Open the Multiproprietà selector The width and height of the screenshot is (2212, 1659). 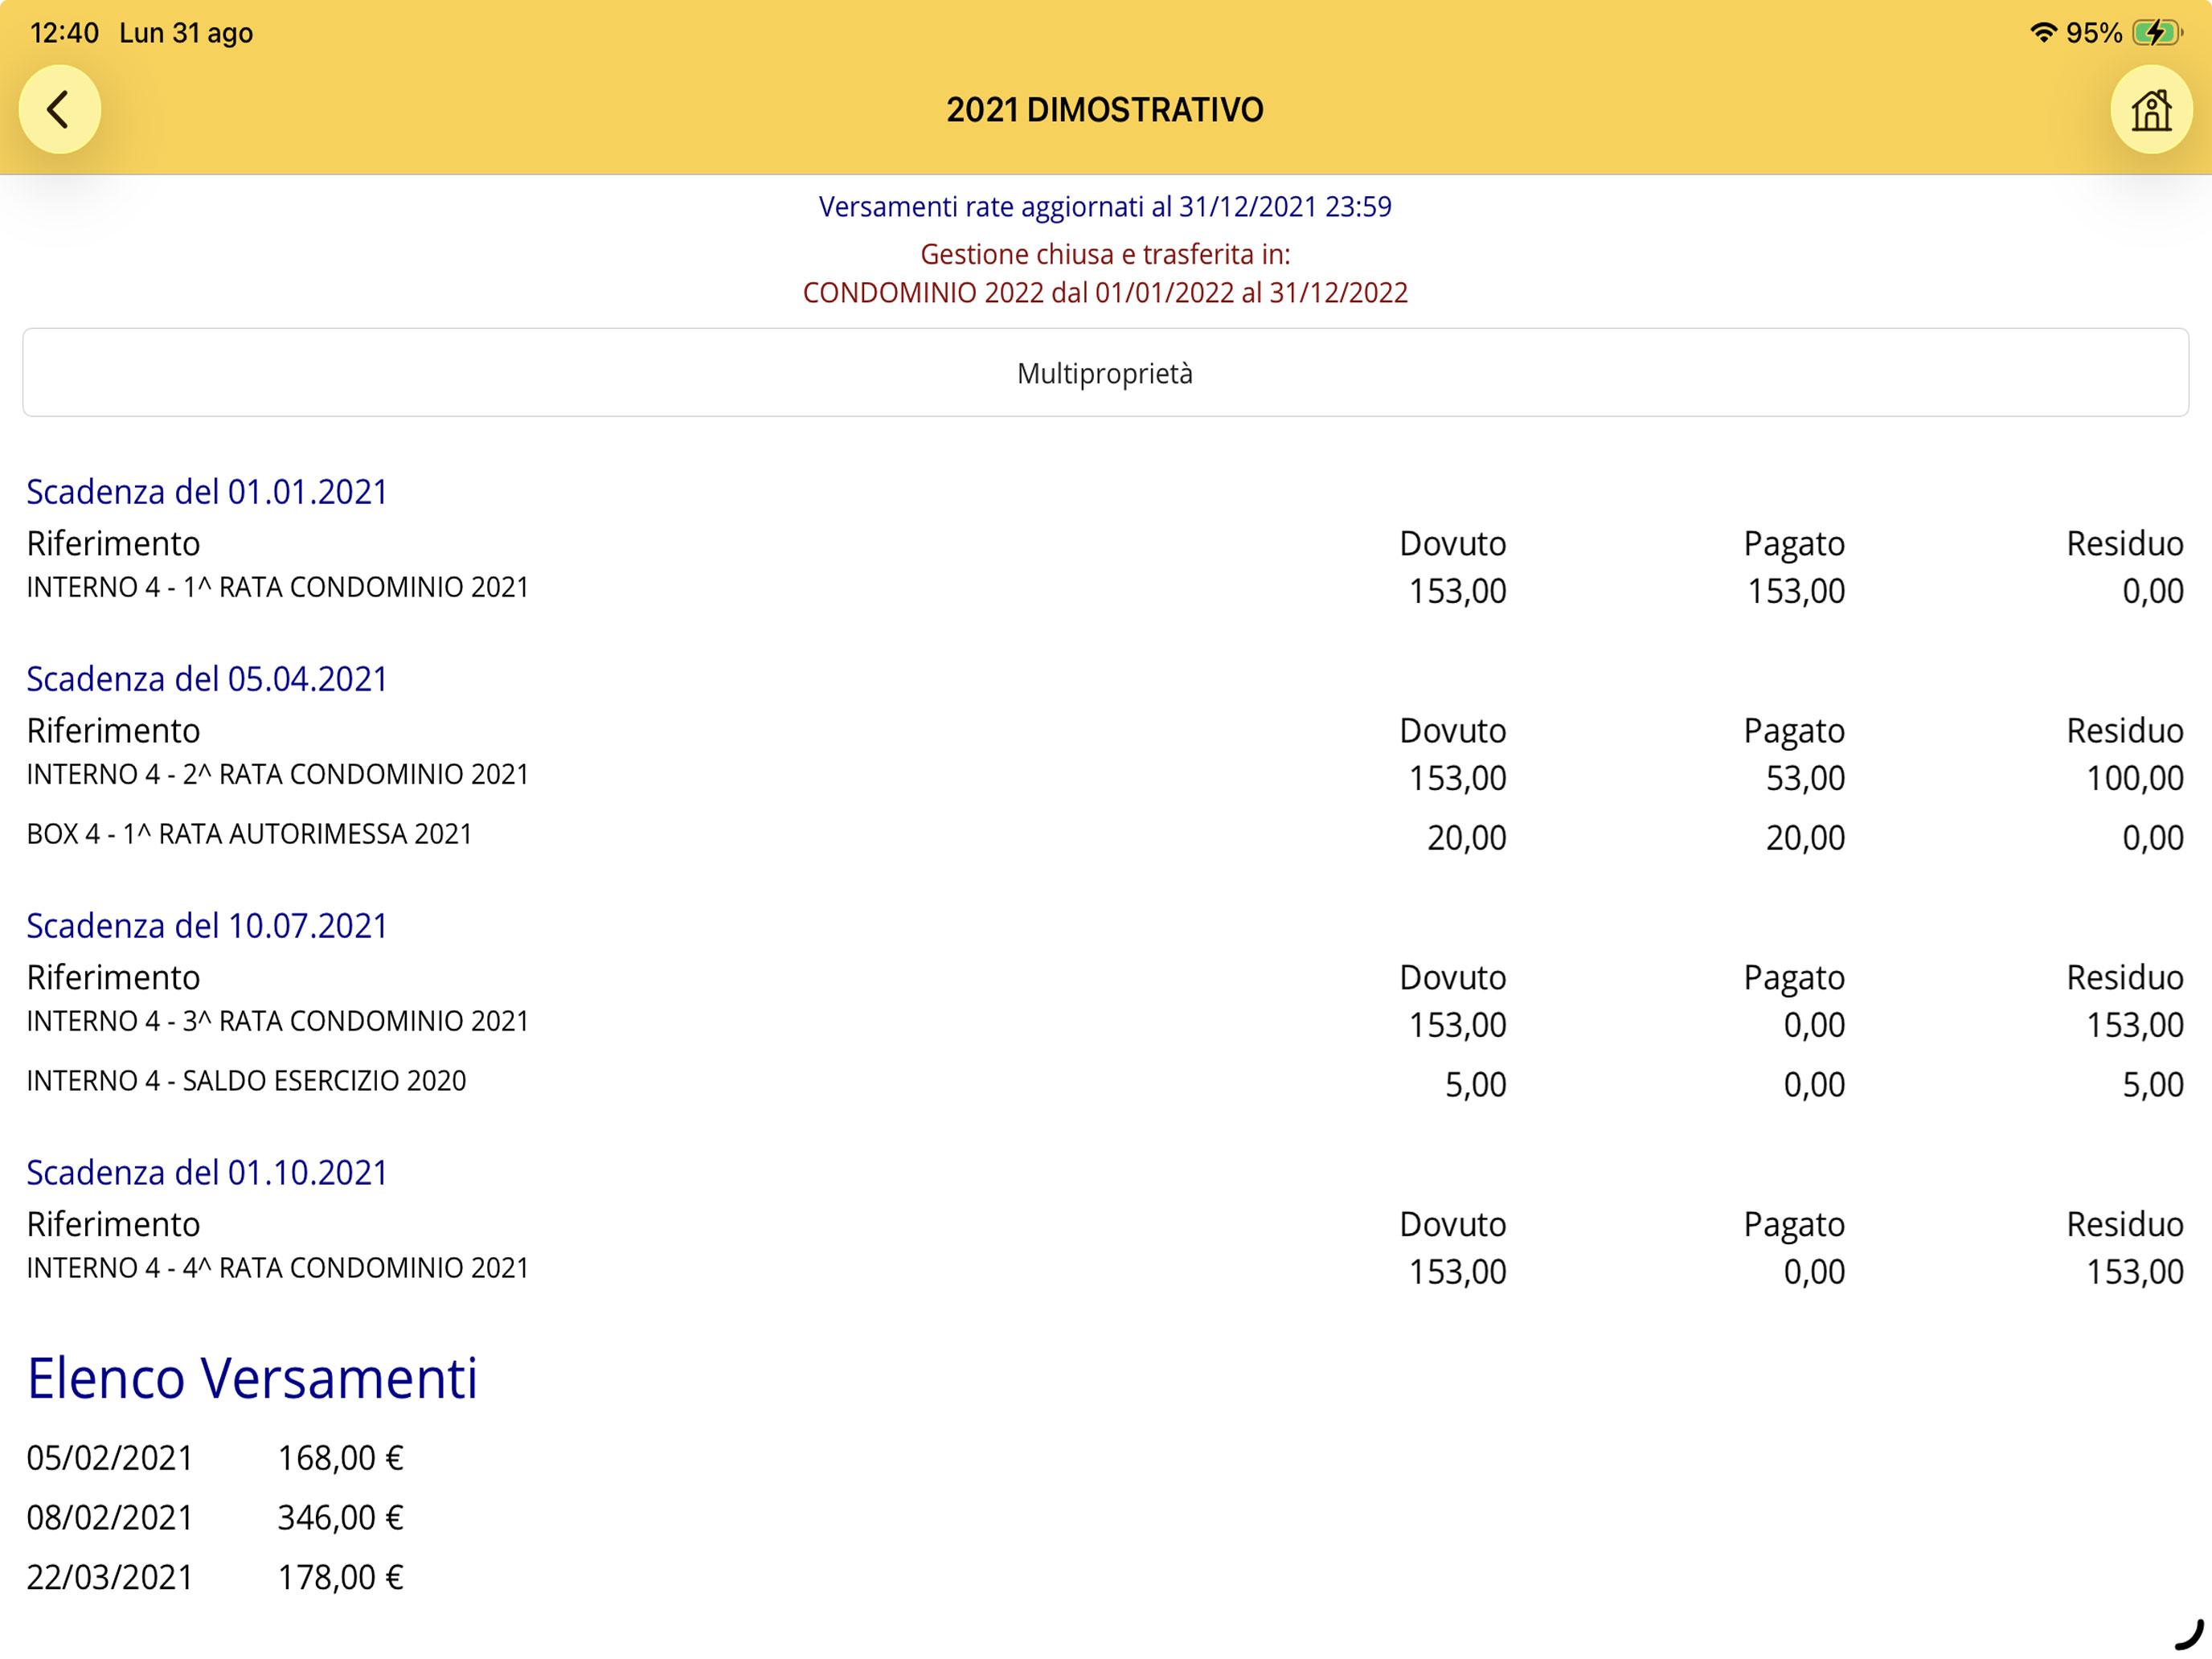click(1105, 372)
